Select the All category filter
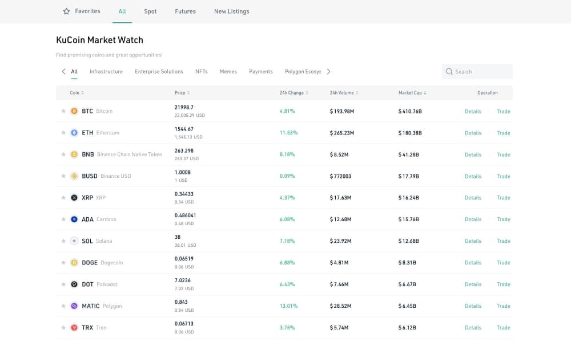 tap(74, 72)
